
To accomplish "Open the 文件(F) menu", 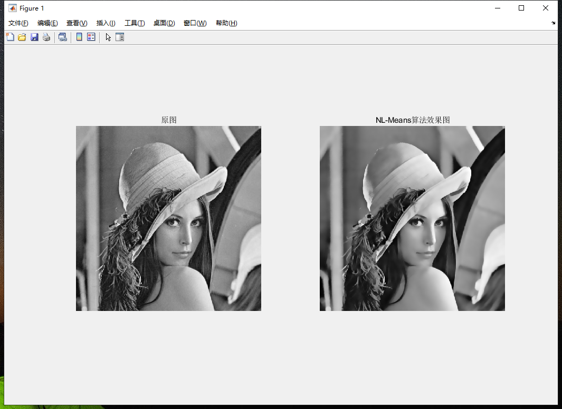I will (18, 23).
